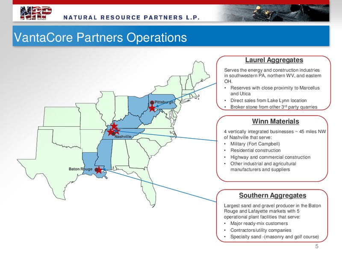The width and height of the screenshot is (342, 256).
Task: Click 'Direct sales from Lake Lynn location' bullet
Action: click(x=268, y=100)
